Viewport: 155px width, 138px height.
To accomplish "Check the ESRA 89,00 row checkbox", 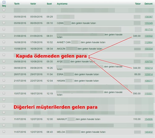I will 4,74.
